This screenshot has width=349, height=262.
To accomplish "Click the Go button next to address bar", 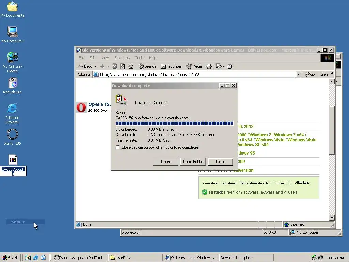I will (310, 74).
